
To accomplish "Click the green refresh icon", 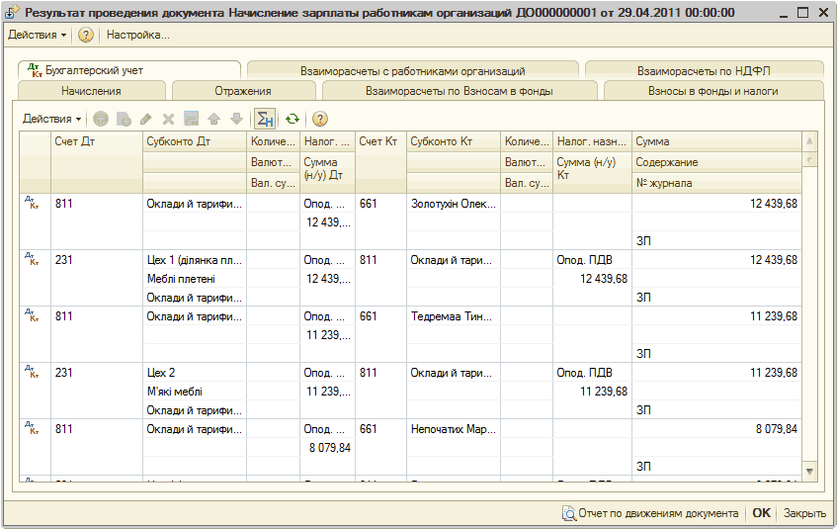I will [292, 119].
